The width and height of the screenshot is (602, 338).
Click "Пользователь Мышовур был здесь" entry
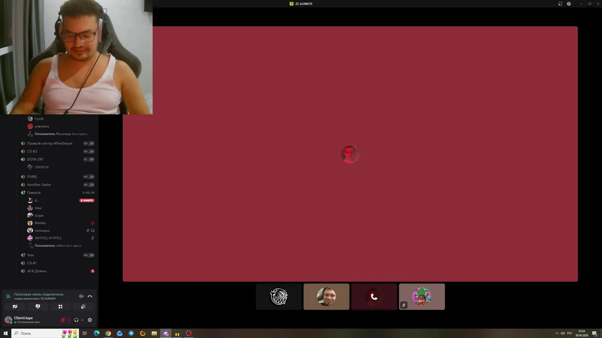[x=61, y=134]
